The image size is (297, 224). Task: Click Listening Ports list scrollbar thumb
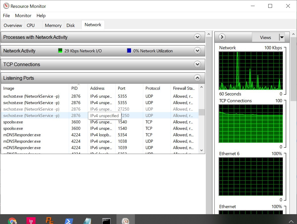point(201,112)
